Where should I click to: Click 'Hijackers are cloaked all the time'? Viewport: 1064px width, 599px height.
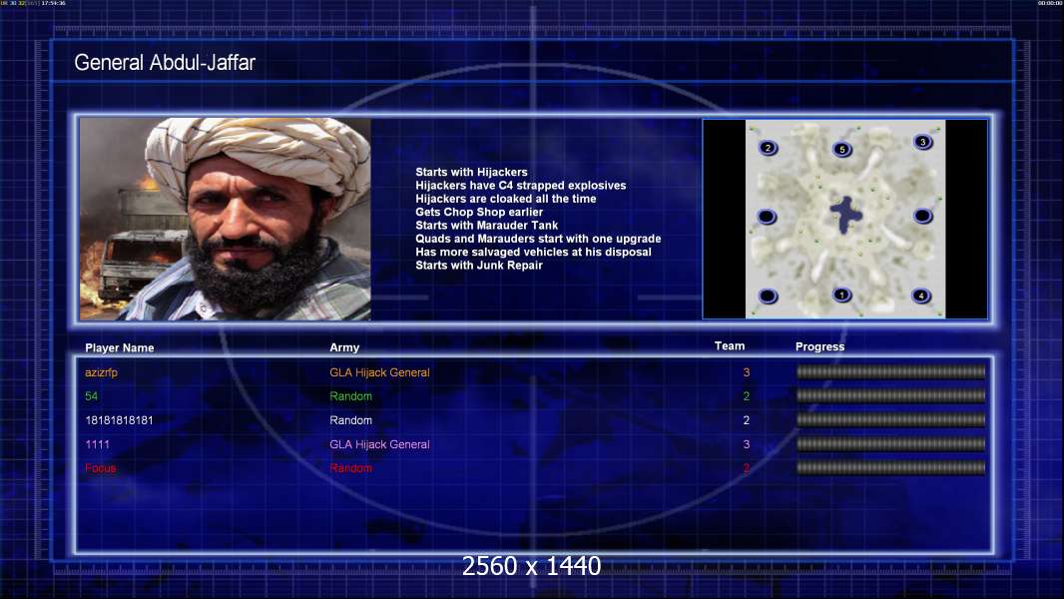505,199
